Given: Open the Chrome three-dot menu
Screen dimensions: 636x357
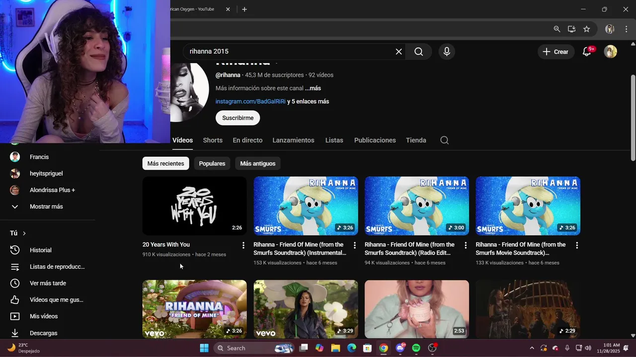Looking at the screenshot, I should tap(626, 29).
